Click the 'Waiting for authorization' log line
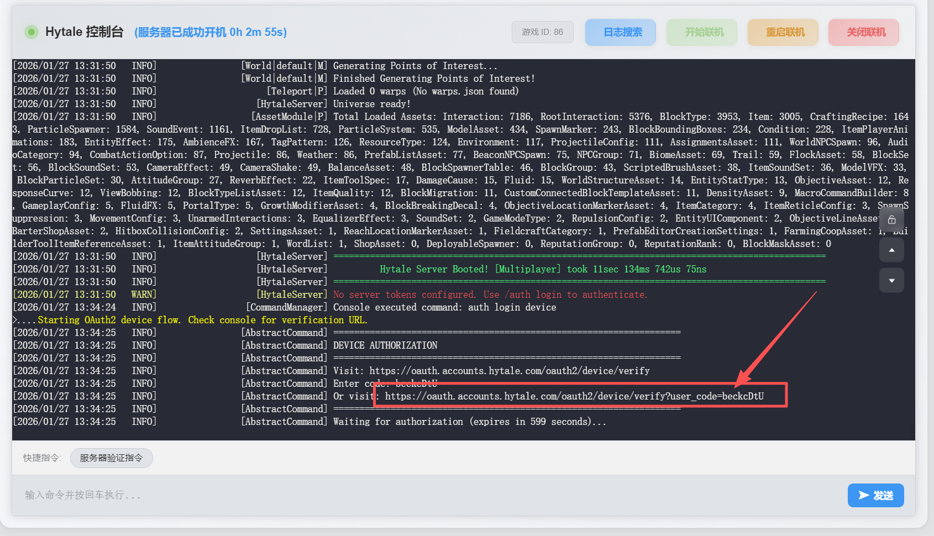Viewport: 934px width, 536px height. [x=469, y=422]
